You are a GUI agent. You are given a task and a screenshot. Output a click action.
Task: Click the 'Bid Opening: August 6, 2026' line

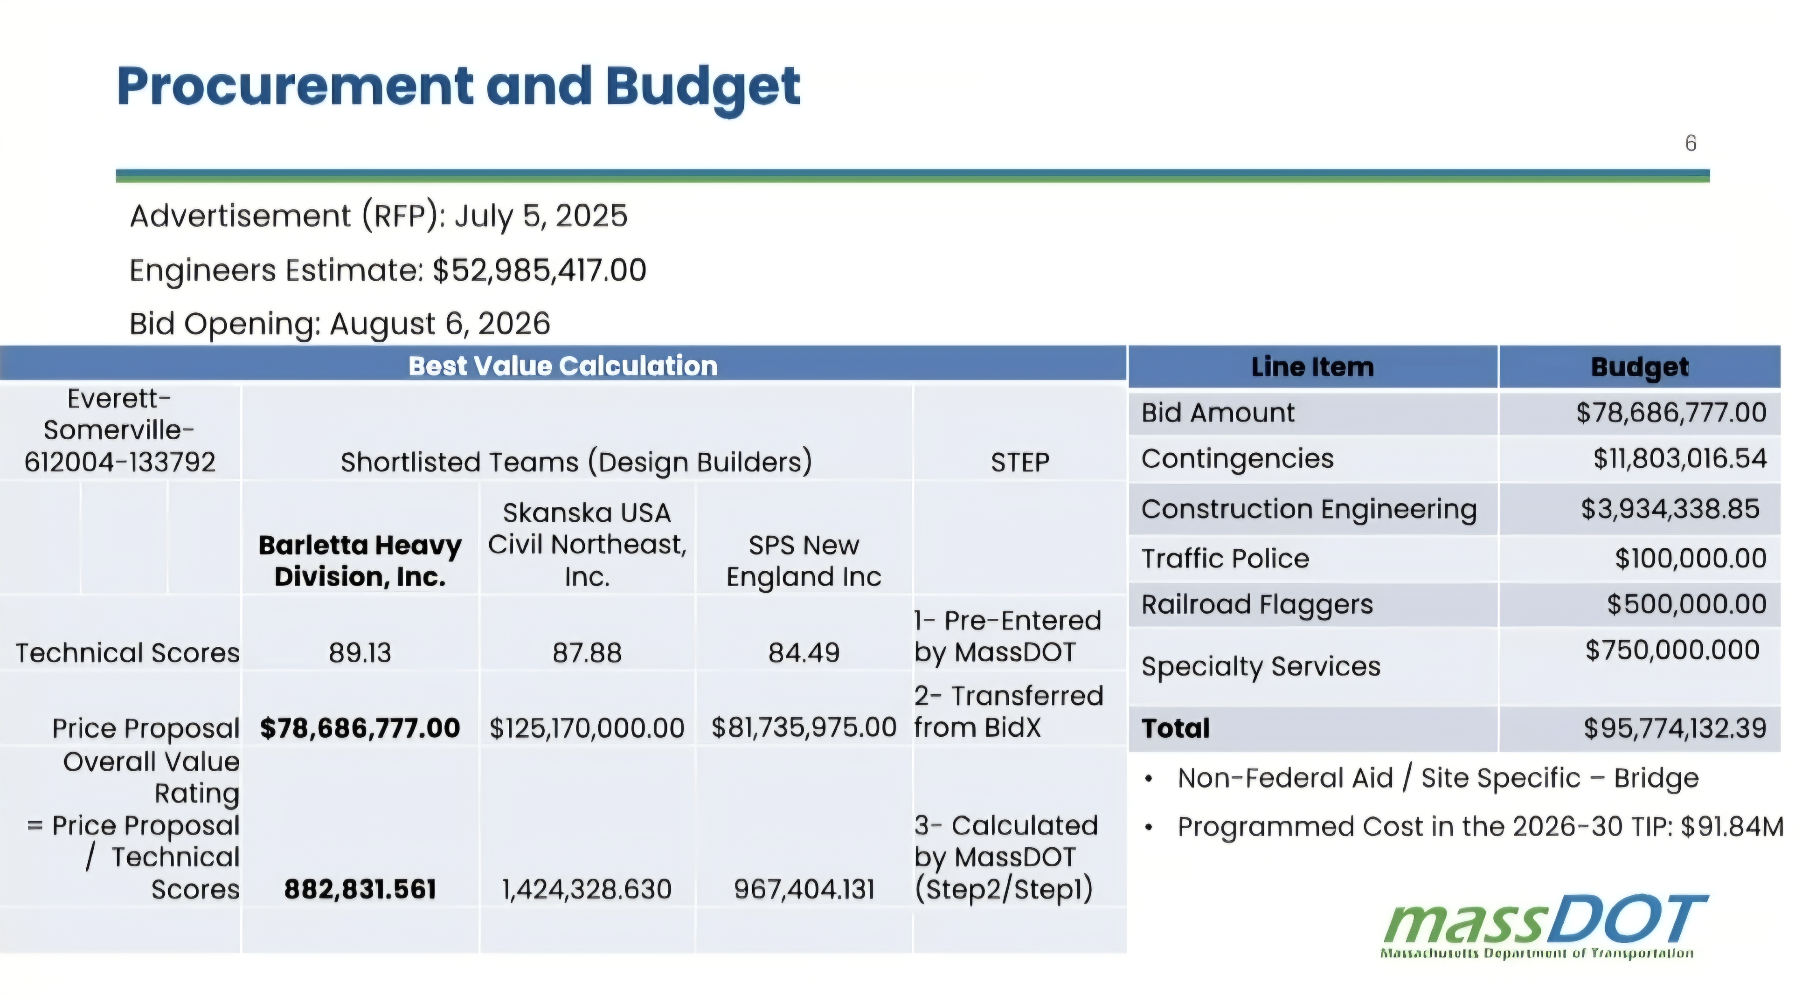coord(340,324)
